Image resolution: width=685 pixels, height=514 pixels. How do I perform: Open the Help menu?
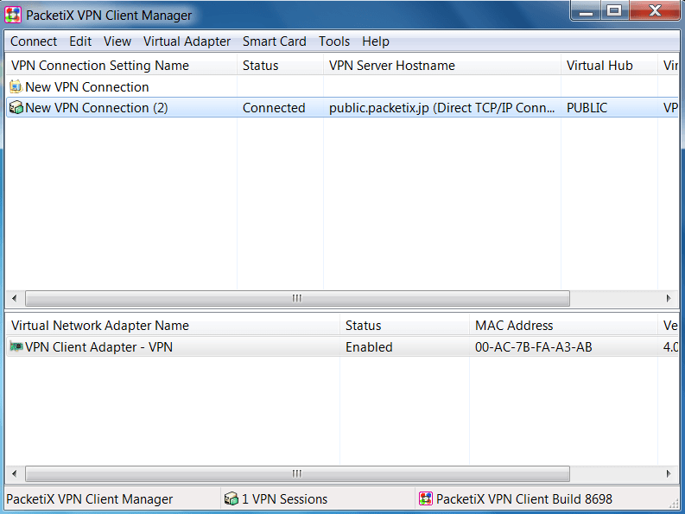point(376,41)
